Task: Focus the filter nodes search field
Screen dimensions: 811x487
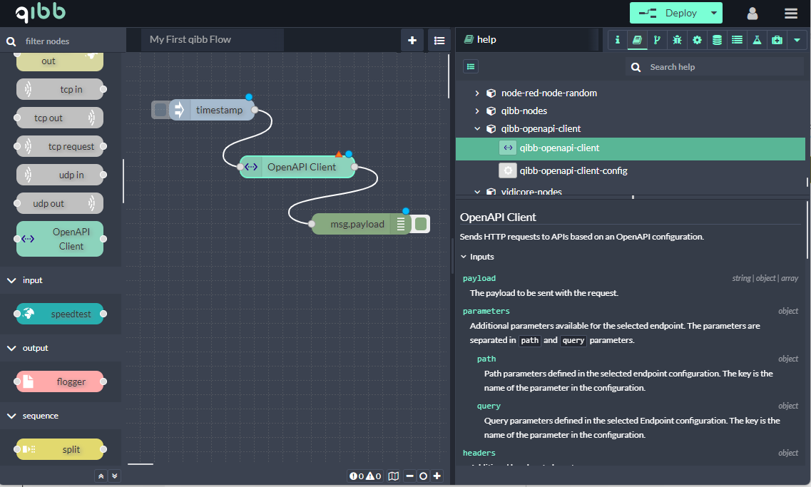Action: point(63,41)
